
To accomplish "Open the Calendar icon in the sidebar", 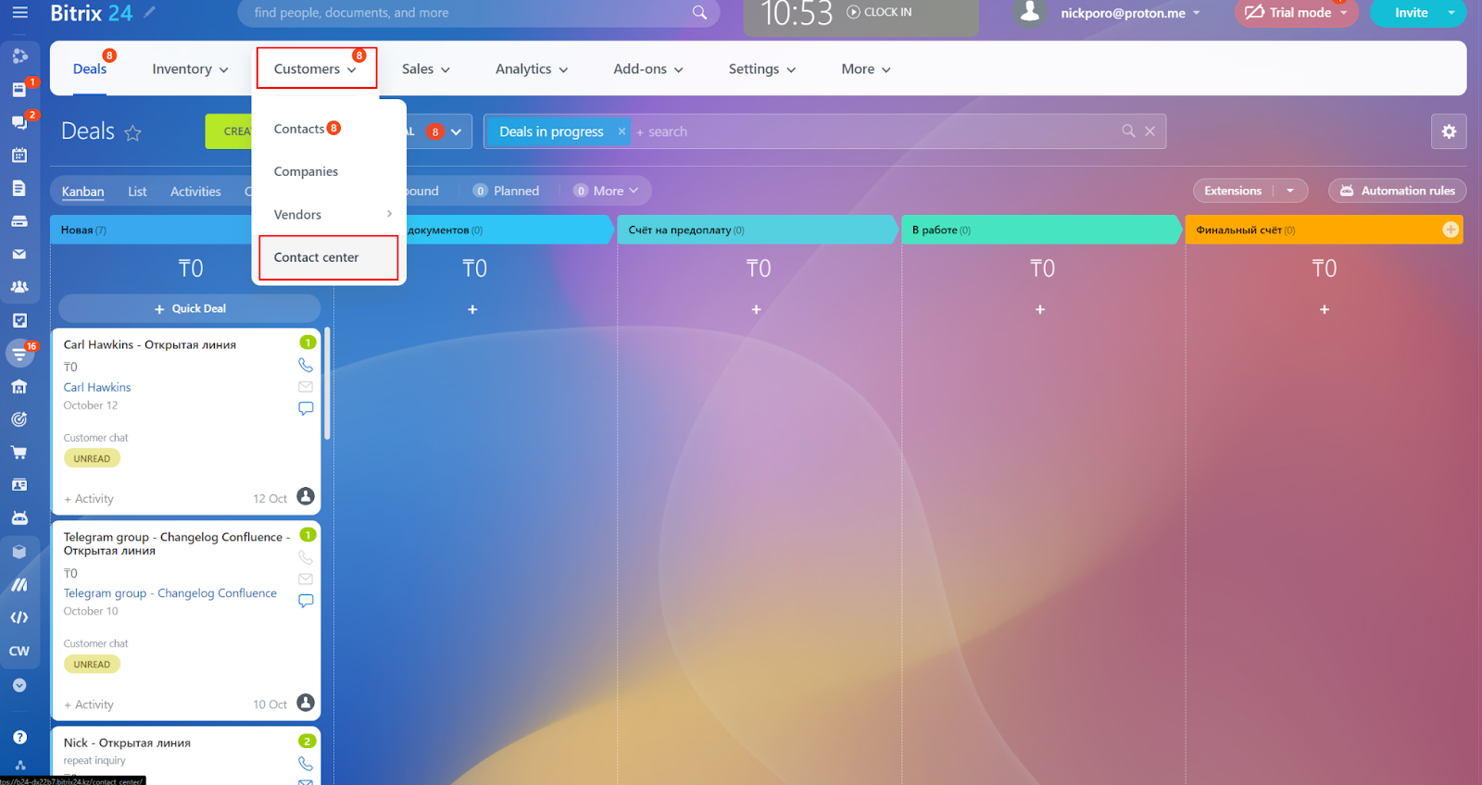I will click(x=19, y=156).
